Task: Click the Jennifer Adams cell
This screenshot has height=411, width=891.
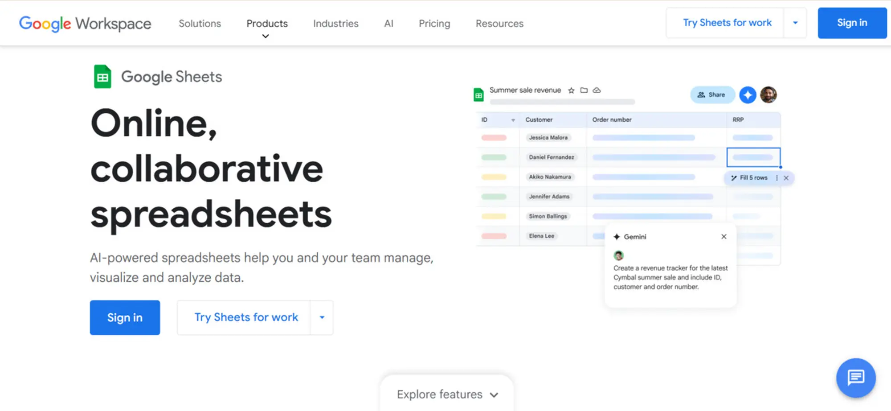Action: tap(549, 197)
